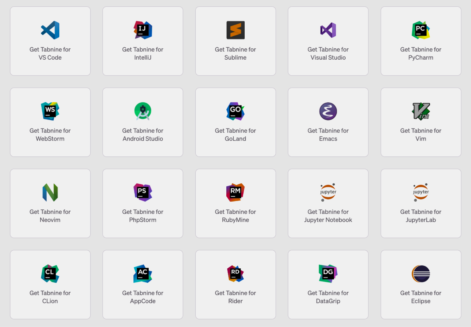
Task: Click the AppCode AC logo icon
Action: pyautogui.click(x=143, y=274)
